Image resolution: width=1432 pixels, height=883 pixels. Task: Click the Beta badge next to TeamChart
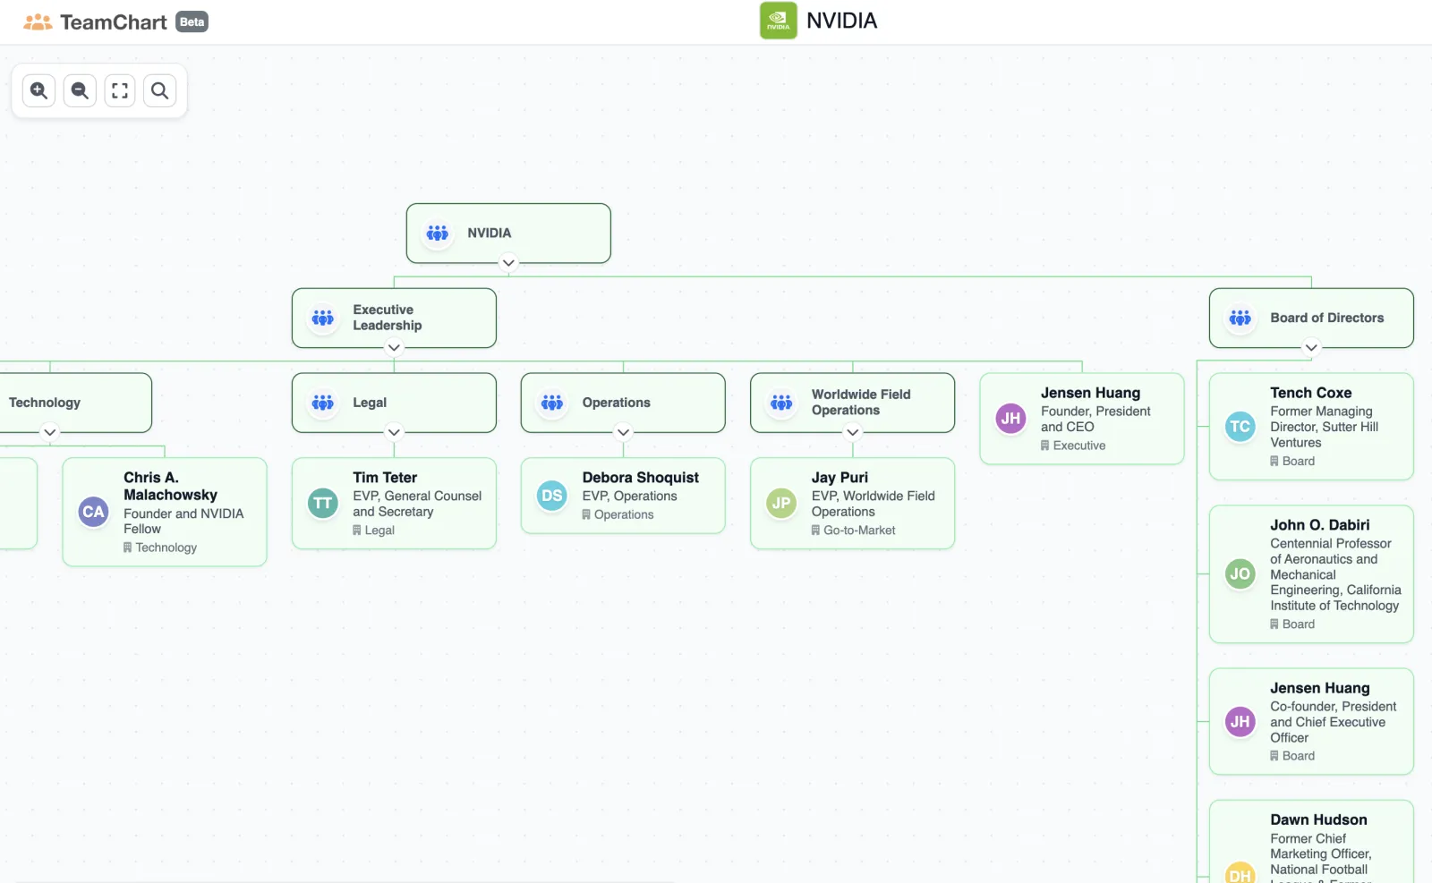click(x=192, y=22)
